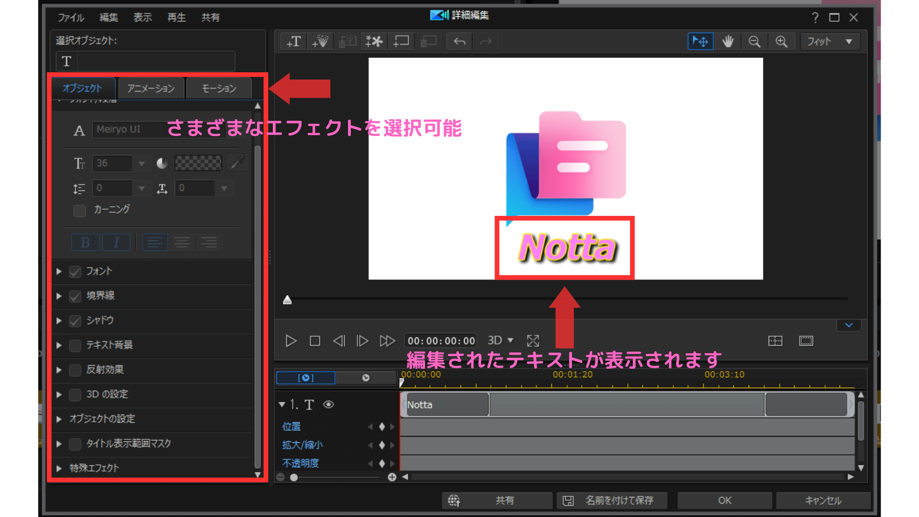Click the timeline zoom-out minus icon
919x517 pixels.
pos(280,477)
